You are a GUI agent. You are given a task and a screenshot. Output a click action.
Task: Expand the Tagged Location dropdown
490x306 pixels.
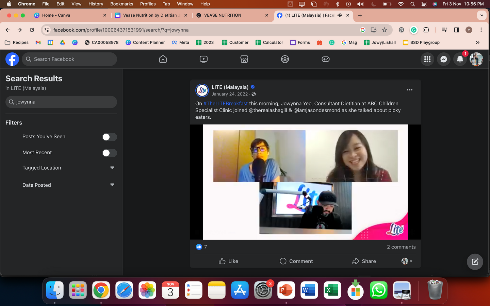[x=112, y=168]
